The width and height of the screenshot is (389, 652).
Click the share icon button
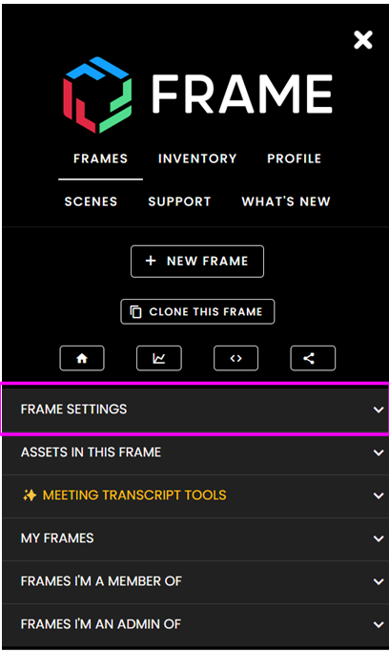coord(313,358)
